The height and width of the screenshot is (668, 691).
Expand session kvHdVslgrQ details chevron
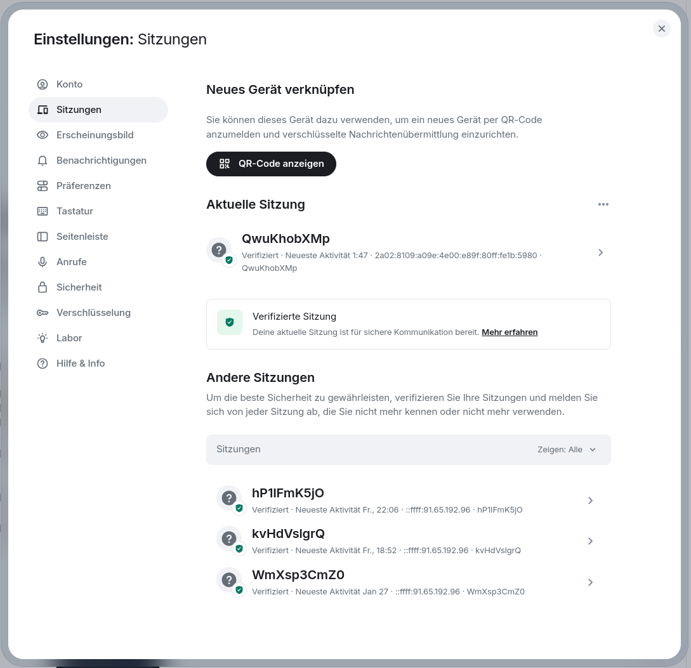590,541
